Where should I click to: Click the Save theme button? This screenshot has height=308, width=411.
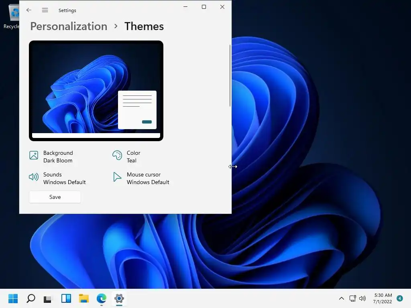[x=55, y=197]
